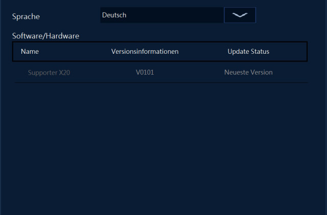This screenshot has width=327, height=215.
Task: Choose the Name header cell in the table
Action: point(30,52)
